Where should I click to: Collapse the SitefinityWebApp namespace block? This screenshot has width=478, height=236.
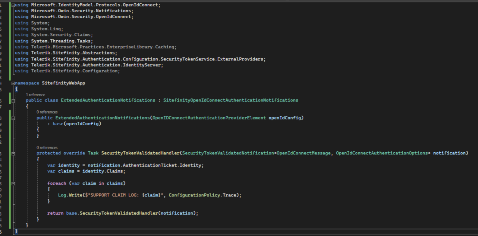[x=13, y=83]
